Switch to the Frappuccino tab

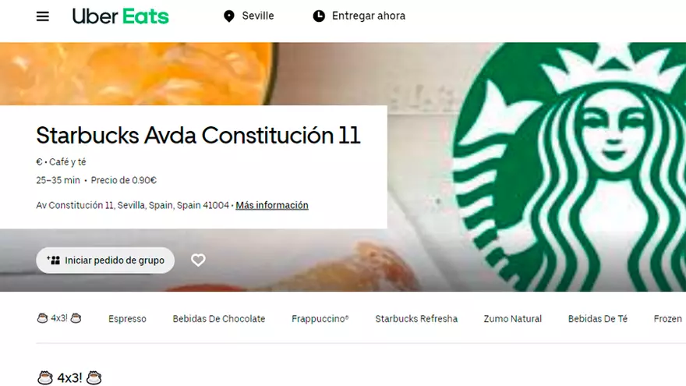click(x=320, y=319)
